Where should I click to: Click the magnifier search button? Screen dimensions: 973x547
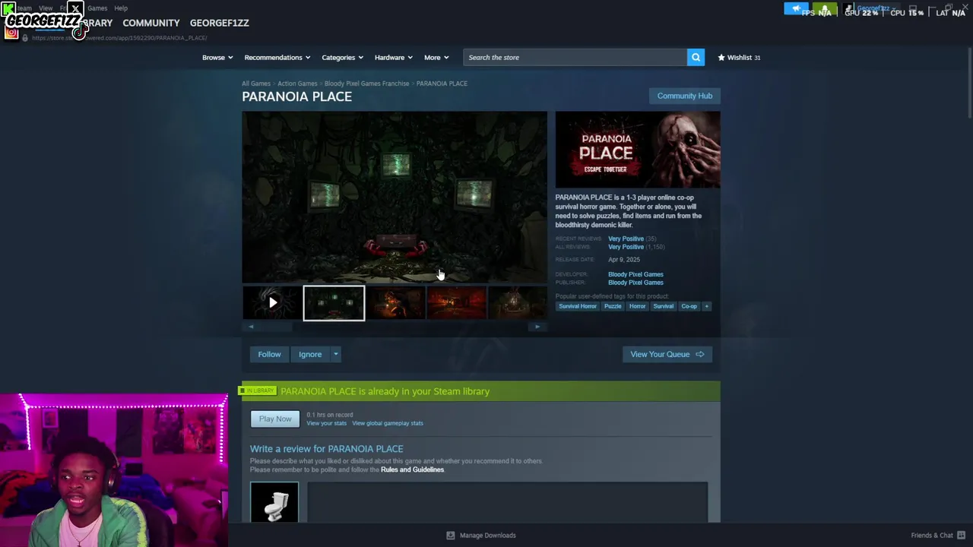pyautogui.click(x=696, y=57)
